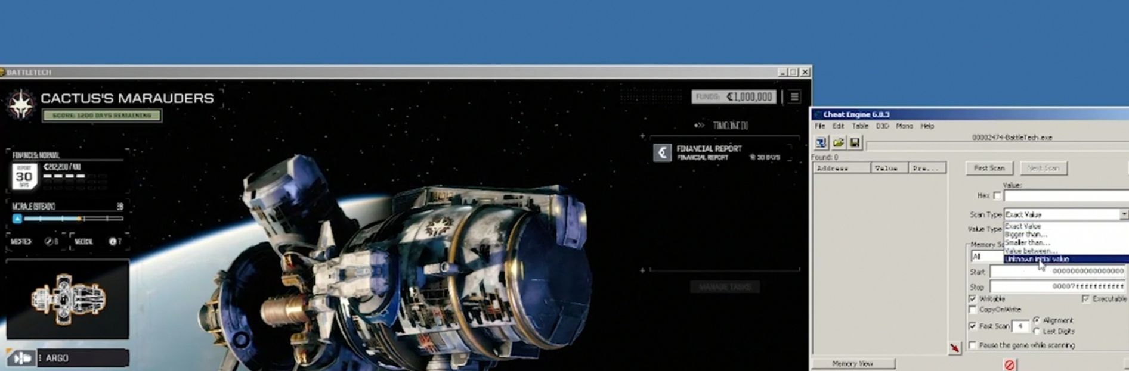The width and height of the screenshot is (1129, 371).
Task: Click the scan Value input field
Action: (x=1066, y=195)
